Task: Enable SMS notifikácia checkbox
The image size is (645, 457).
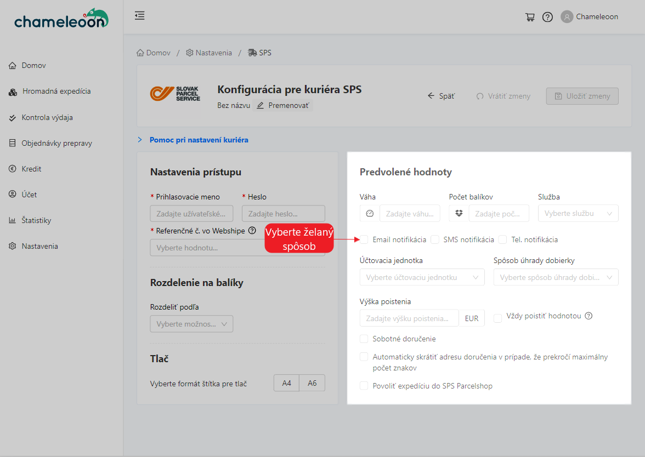Action: point(435,239)
